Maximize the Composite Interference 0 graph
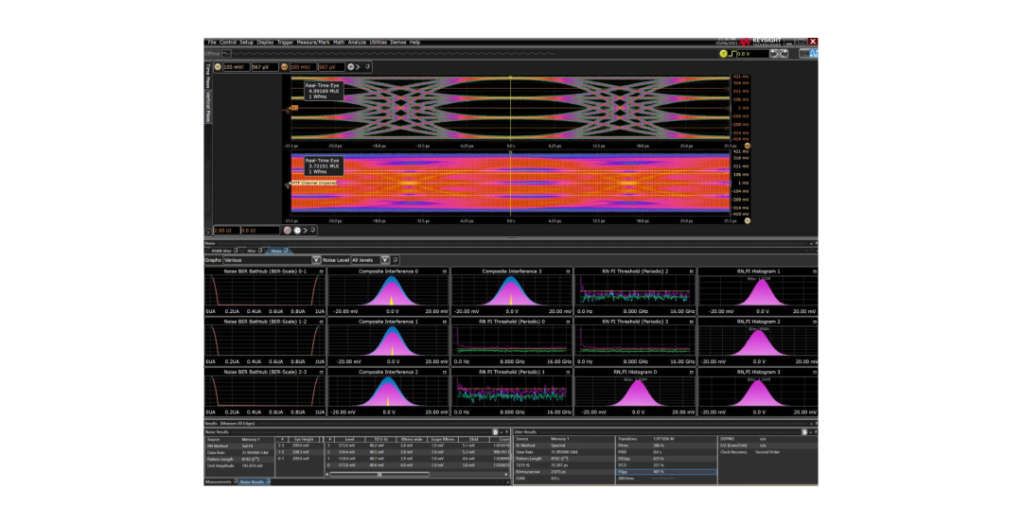This screenshot has height=524, width=1022. 445,271
